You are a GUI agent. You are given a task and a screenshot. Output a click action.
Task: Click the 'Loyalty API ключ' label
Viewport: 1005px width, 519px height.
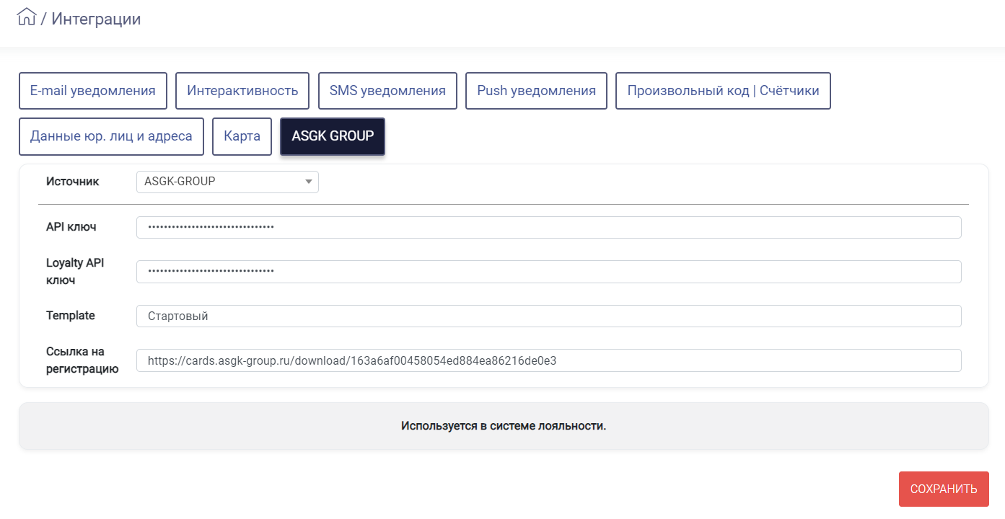tap(75, 272)
